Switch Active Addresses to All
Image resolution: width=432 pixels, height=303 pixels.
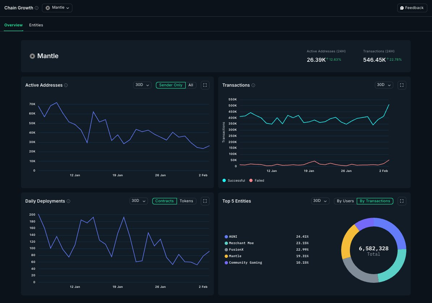[191, 85]
